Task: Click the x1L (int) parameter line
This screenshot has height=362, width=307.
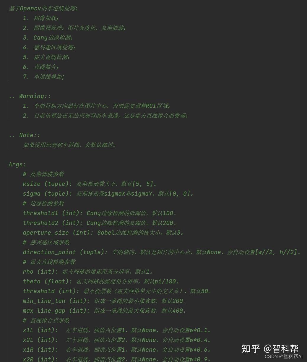Action: coord(117,330)
